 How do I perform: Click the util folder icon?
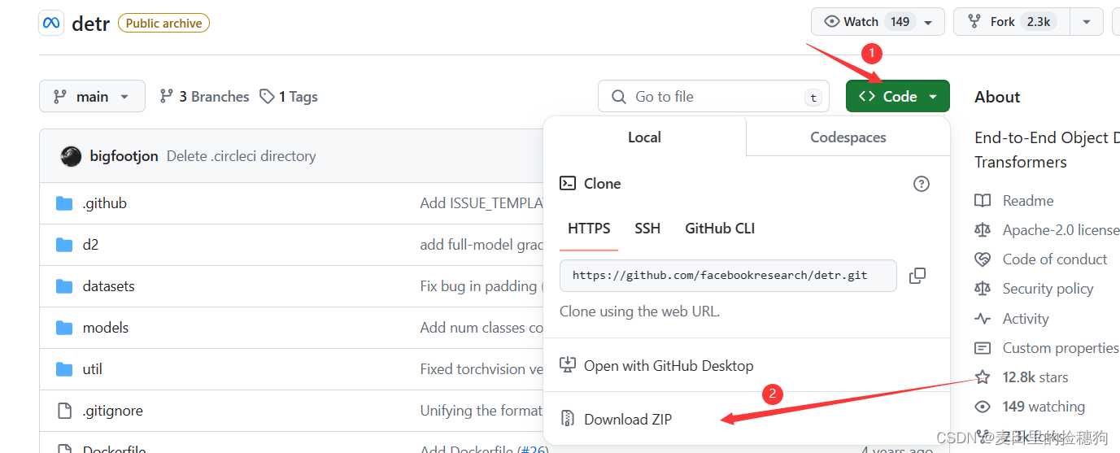pyautogui.click(x=64, y=369)
